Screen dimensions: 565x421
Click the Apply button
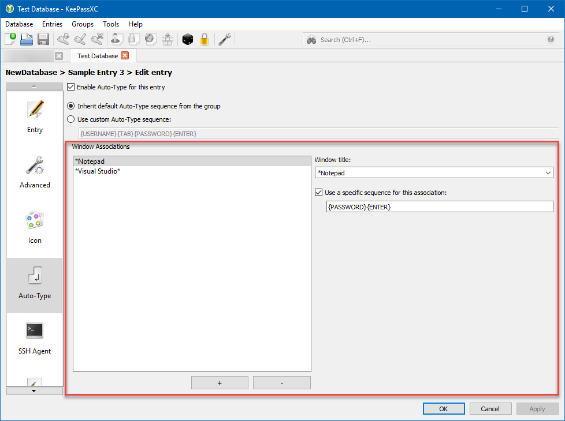pos(537,409)
